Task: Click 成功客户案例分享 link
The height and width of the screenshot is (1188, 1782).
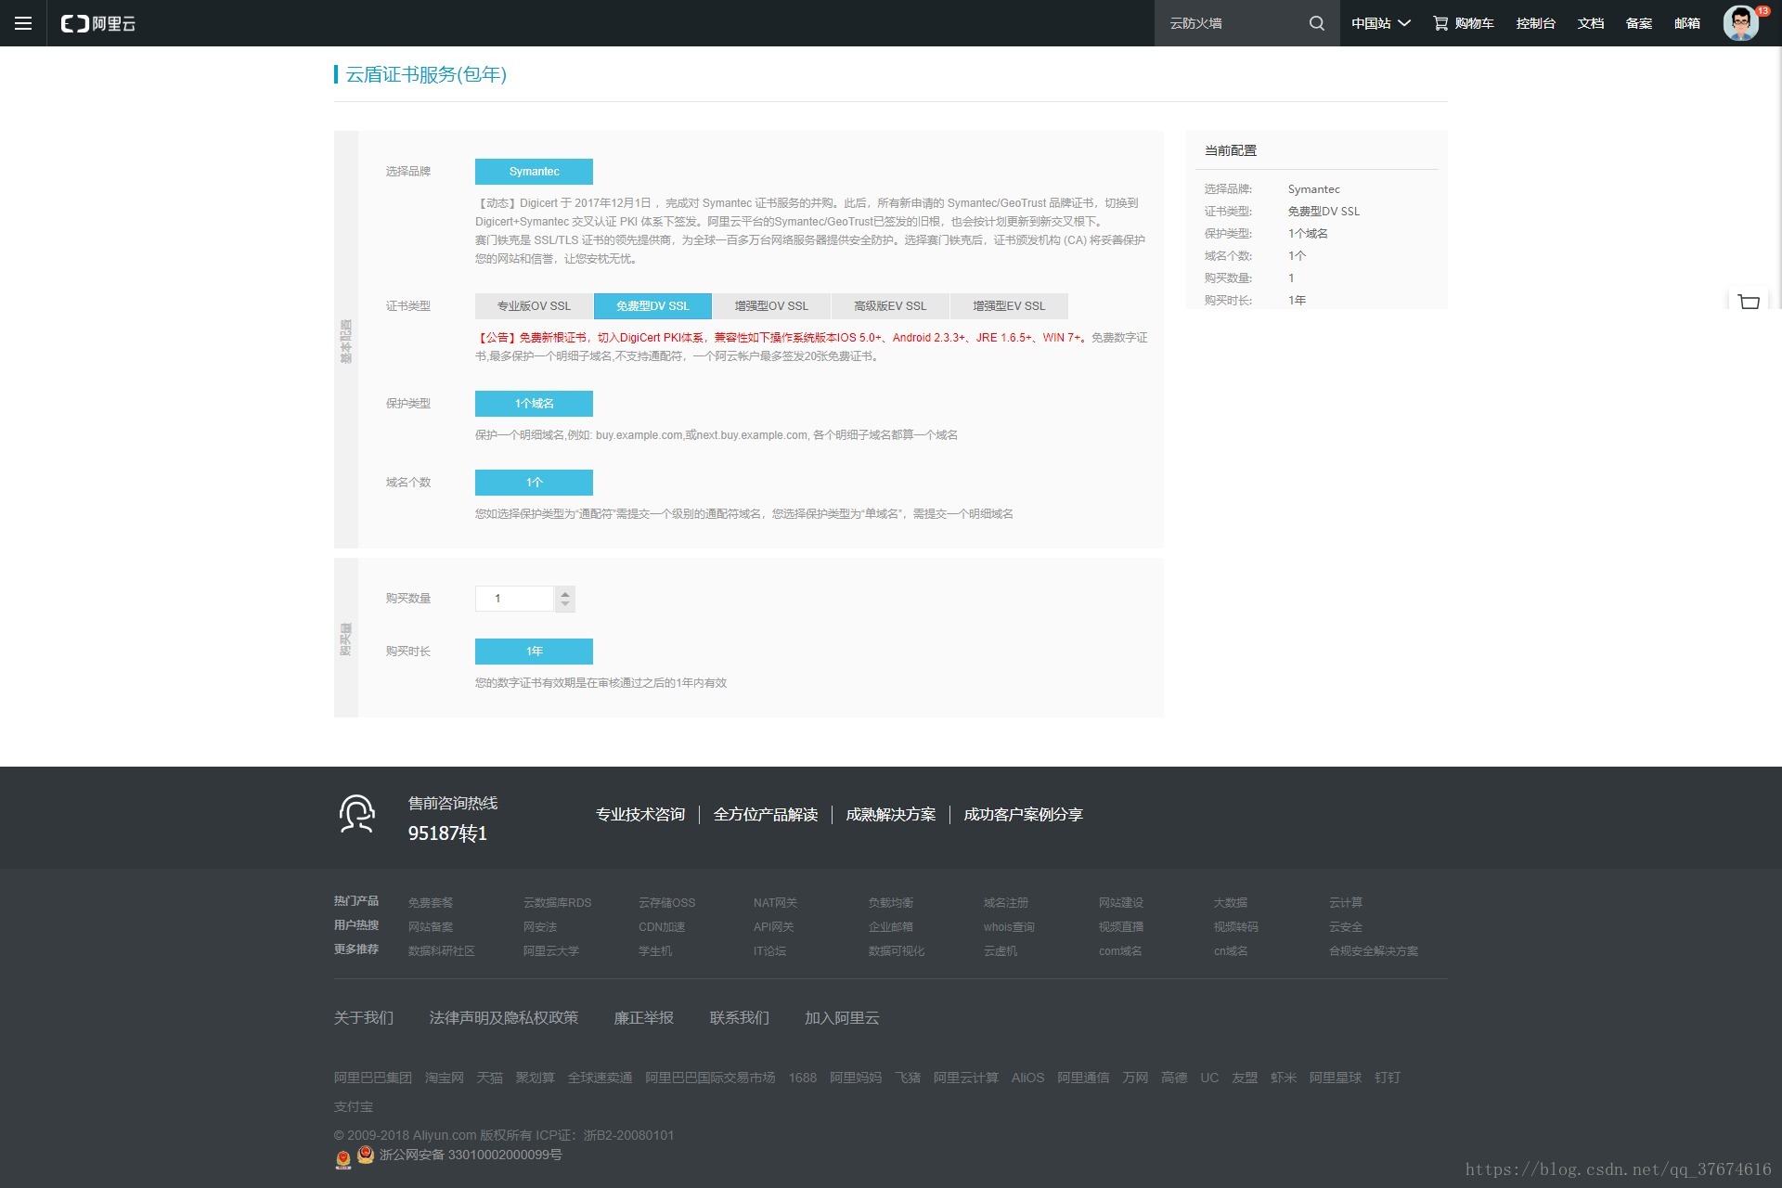Action: coord(1024,814)
